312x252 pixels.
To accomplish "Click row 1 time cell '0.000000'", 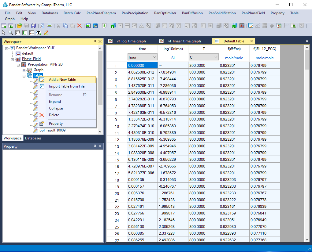I will pyautogui.click(x=142, y=66).
